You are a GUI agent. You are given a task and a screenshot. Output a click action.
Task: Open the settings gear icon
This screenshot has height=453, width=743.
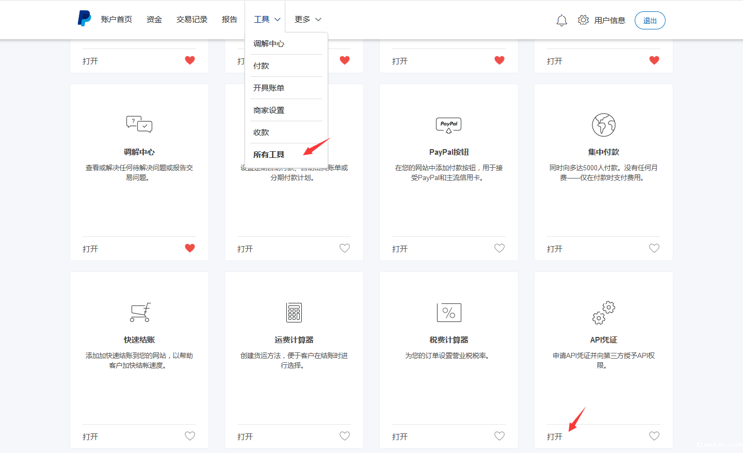[583, 20]
